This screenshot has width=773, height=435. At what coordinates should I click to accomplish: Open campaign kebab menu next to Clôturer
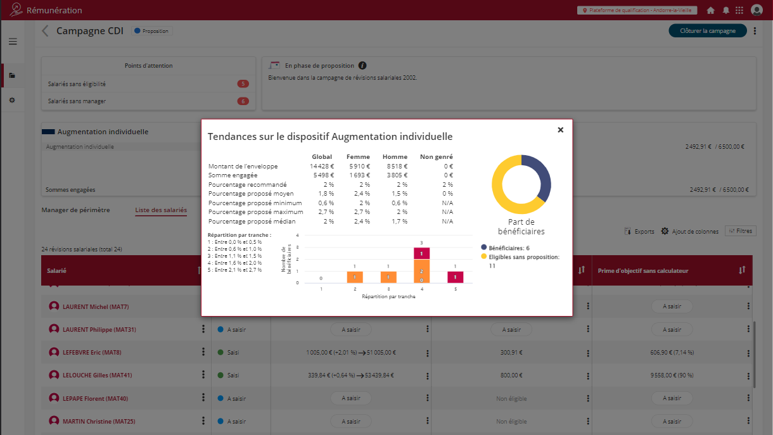pyautogui.click(x=755, y=30)
